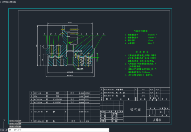This screenshot has width=191, height=132.
Task: Select the parts list cell 1341.41-03
Action: [38, 112]
